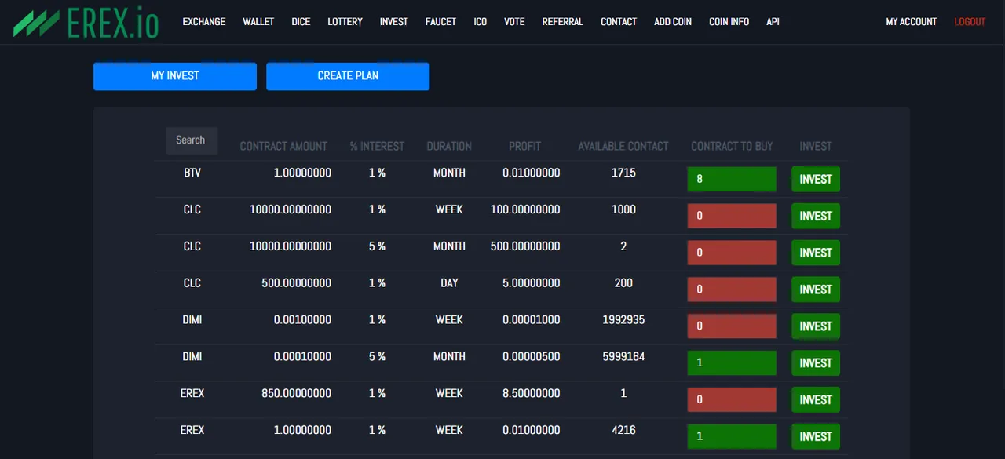Click INVEST for DIMI weekly plan
1005x459 pixels.
[x=816, y=326]
